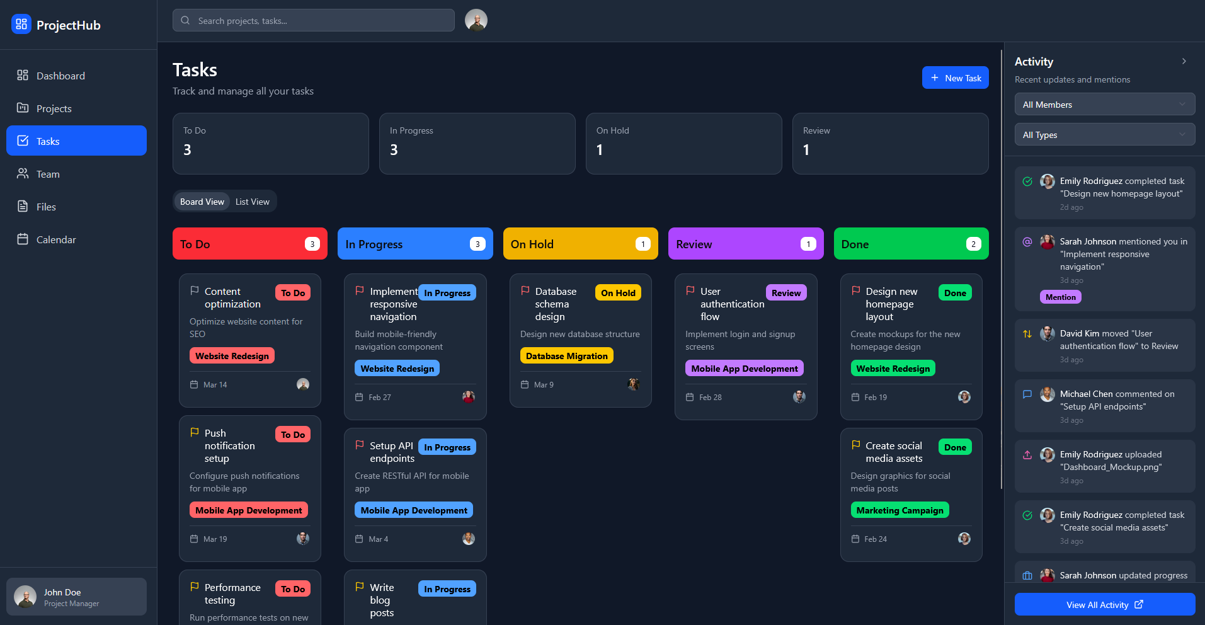Open the All Types filter dropdown
Image resolution: width=1205 pixels, height=625 pixels.
1104,135
